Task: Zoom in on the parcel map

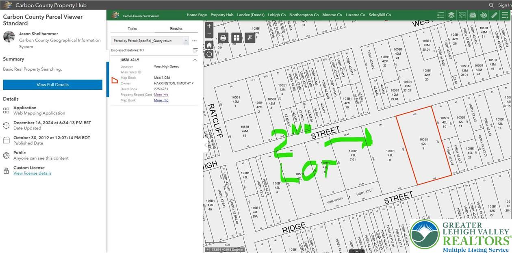Action: pos(209,26)
